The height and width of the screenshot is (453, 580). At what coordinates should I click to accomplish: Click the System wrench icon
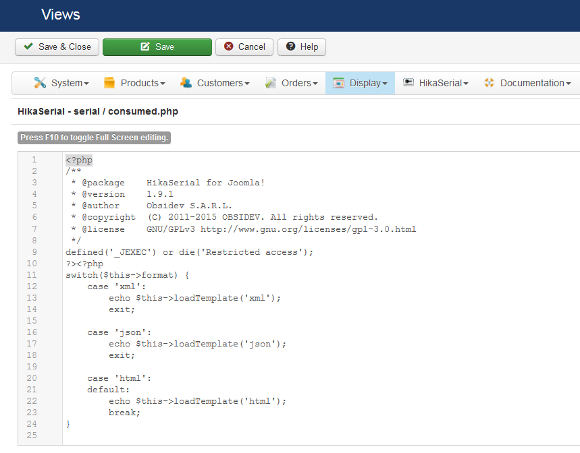(40, 83)
